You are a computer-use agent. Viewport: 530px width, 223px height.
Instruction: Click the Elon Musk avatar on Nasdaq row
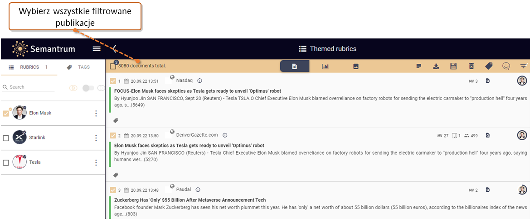522,81
